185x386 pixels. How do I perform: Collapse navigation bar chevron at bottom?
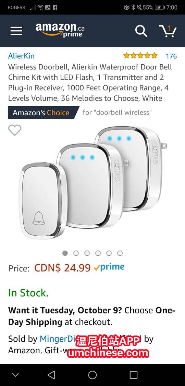(15, 375)
